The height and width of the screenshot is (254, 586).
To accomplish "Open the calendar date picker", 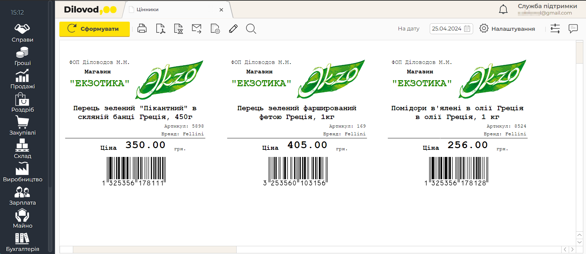I will (467, 29).
